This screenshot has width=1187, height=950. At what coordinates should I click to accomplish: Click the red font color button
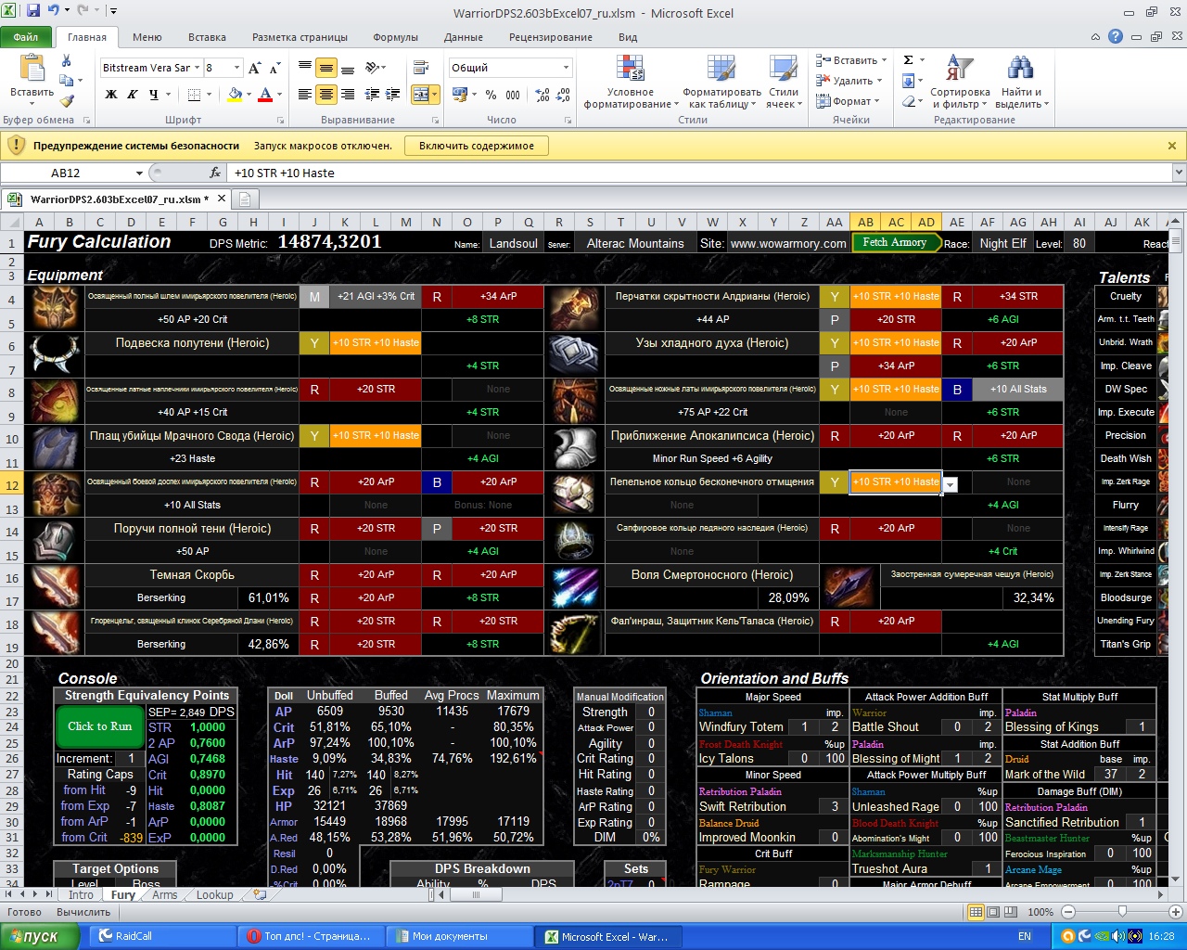265,95
